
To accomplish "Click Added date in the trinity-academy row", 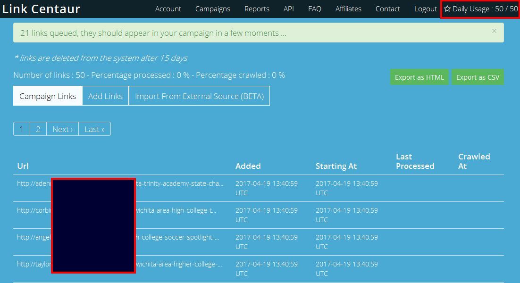I will [267, 188].
